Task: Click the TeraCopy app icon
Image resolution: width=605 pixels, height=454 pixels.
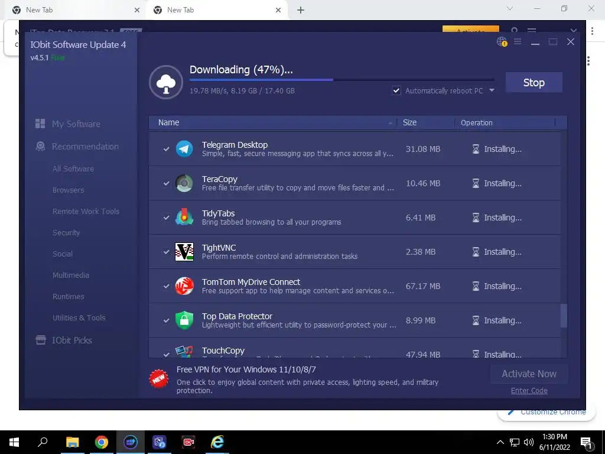Action: click(184, 183)
